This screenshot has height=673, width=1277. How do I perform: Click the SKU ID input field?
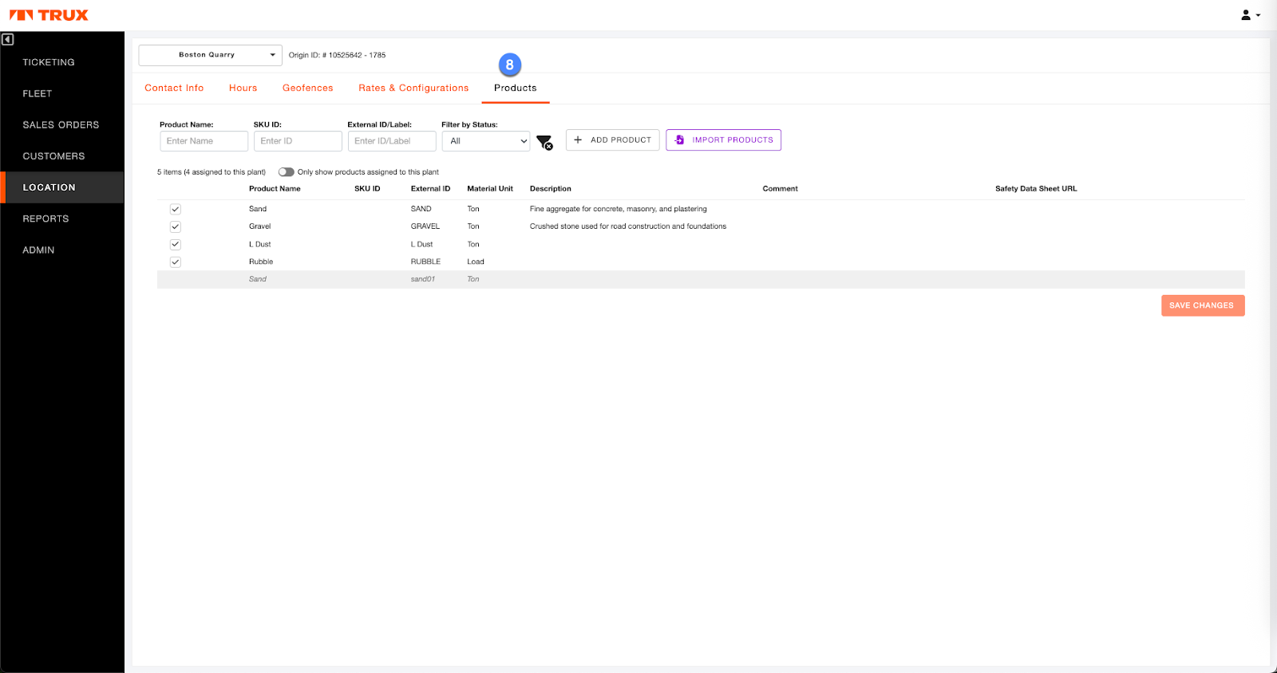point(298,141)
